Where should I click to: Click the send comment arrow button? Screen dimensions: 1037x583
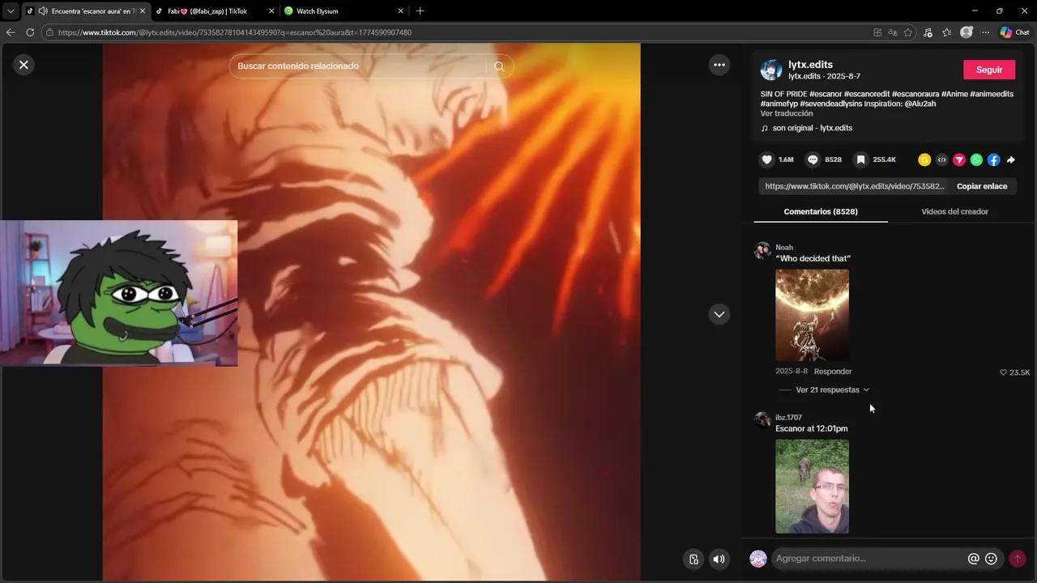coord(1018,559)
